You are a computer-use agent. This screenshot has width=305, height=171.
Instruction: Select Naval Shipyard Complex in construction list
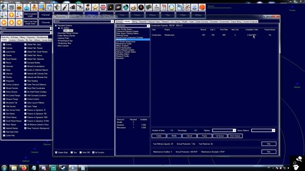coord(125,50)
